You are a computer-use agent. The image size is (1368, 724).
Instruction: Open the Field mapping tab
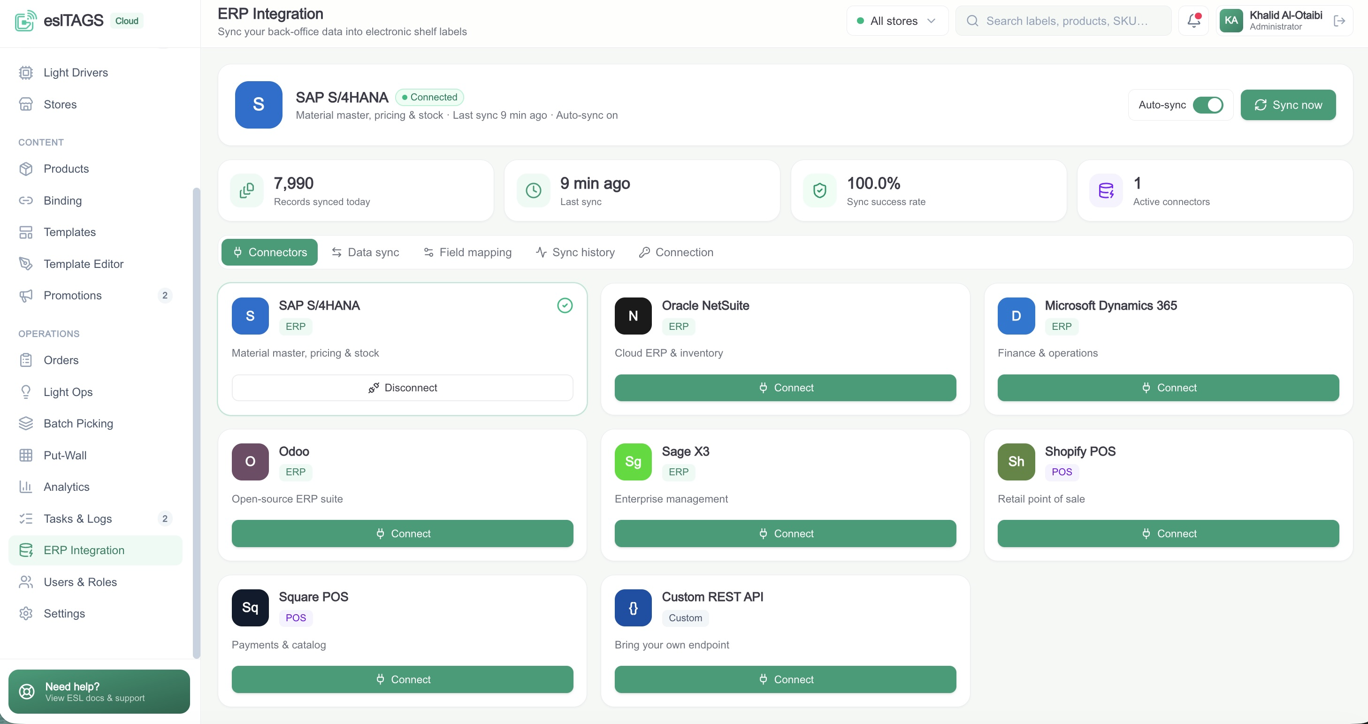(467, 252)
